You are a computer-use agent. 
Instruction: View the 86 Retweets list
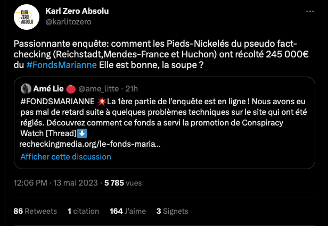pyautogui.click(x=35, y=211)
